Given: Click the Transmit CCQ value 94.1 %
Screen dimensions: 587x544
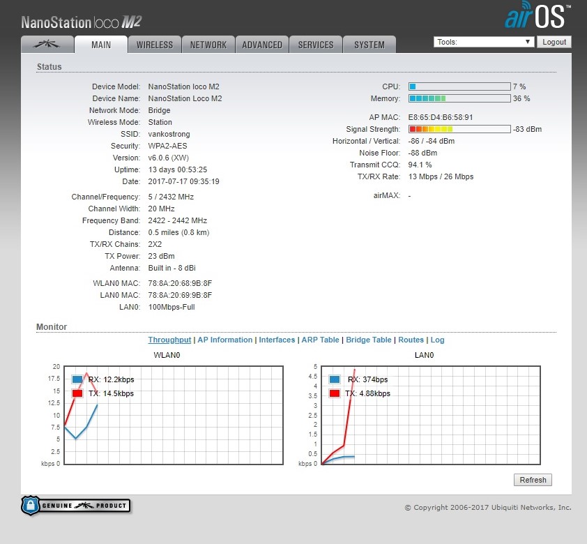Looking at the screenshot, I should click(420, 165).
